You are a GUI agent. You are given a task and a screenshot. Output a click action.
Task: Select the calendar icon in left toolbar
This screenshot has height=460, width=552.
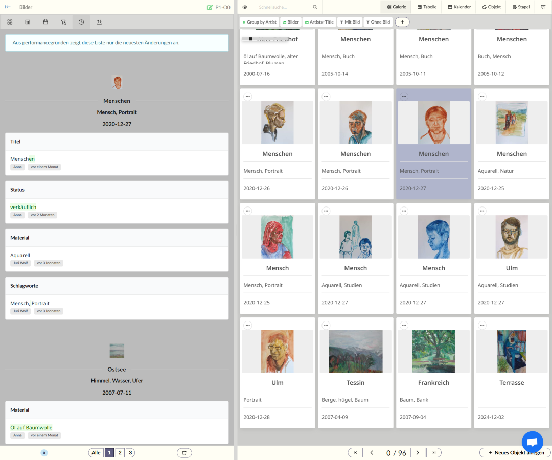click(45, 22)
